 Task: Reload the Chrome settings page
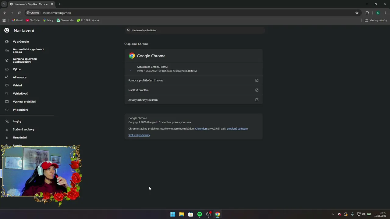point(19,13)
